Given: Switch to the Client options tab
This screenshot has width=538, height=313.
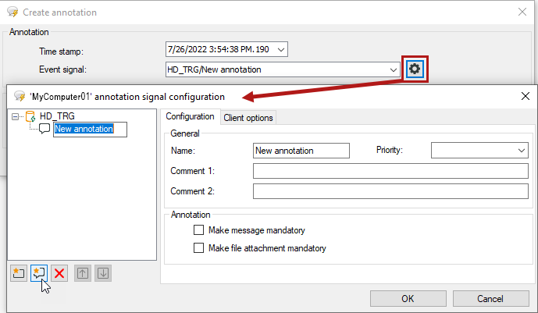Looking at the screenshot, I should (x=248, y=118).
